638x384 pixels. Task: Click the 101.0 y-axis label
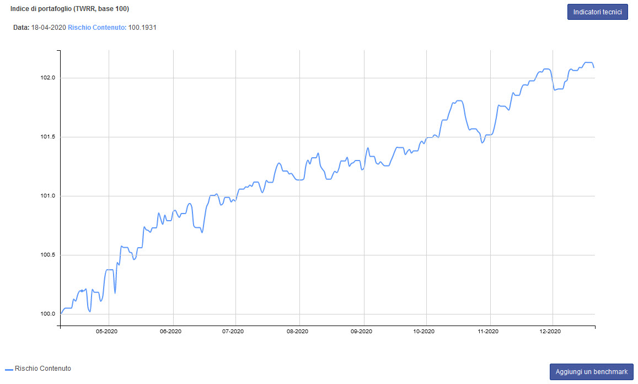47,196
